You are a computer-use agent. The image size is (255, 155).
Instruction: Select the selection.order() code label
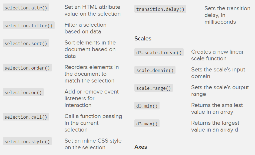[27, 68]
